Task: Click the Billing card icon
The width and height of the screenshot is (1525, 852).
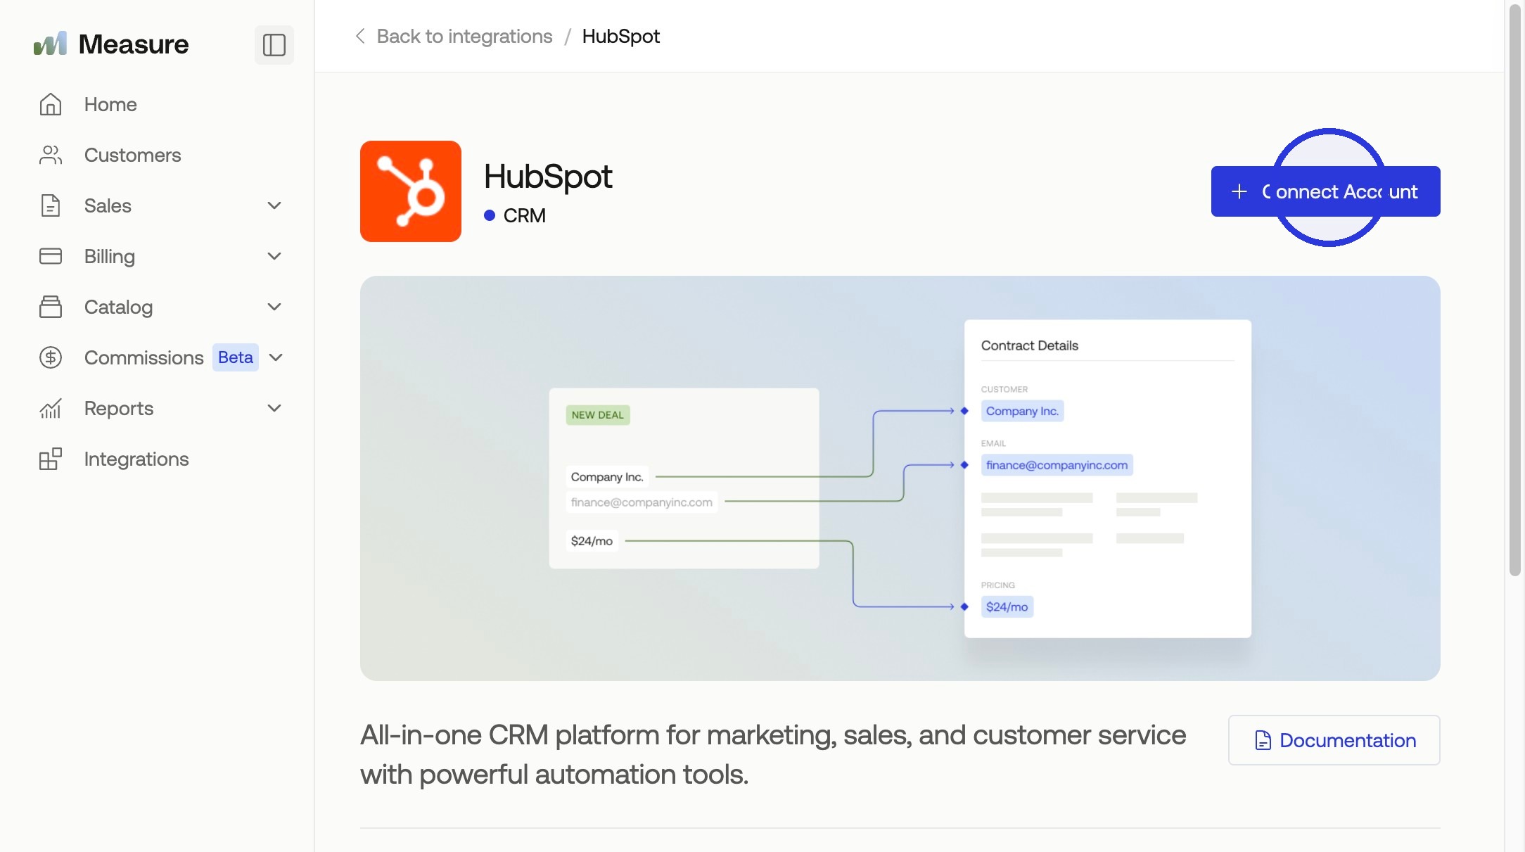Action: coord(51,256)
